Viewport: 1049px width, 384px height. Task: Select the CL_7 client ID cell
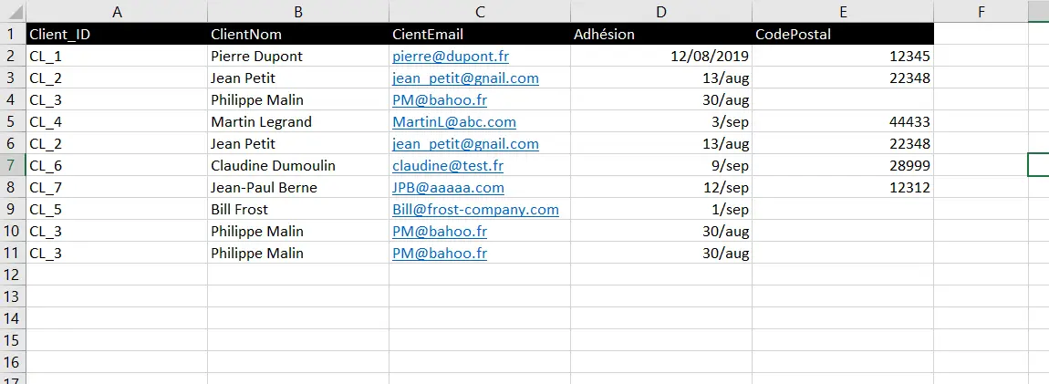click(117, 188)
